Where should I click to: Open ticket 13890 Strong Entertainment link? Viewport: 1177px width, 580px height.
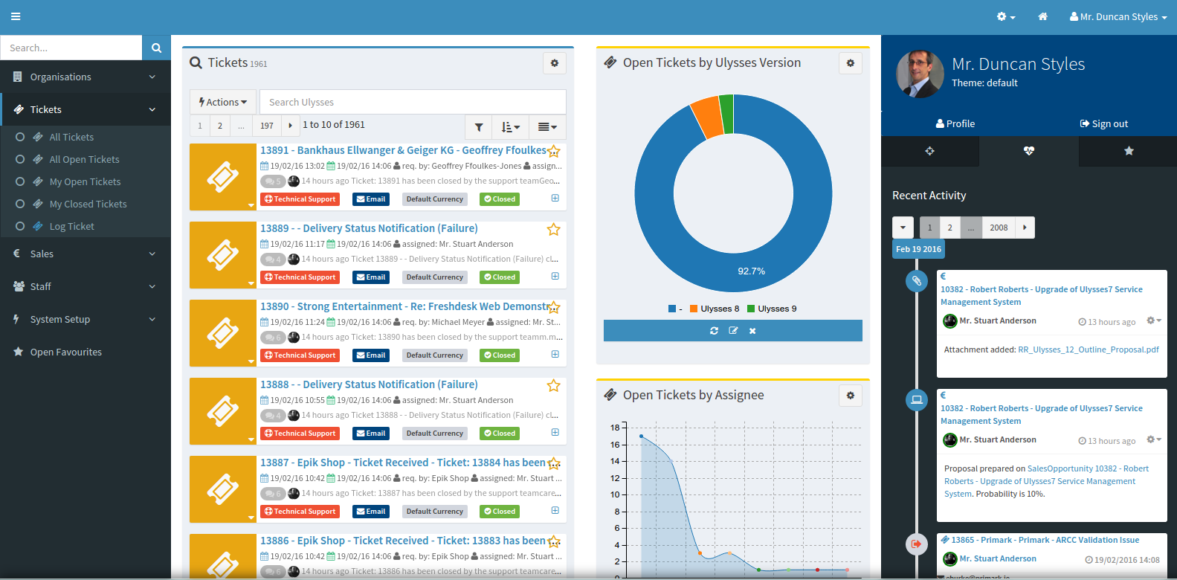click(404, 306)
